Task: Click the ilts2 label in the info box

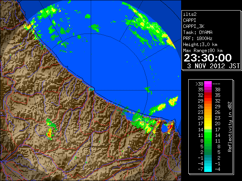Action: 190,14
